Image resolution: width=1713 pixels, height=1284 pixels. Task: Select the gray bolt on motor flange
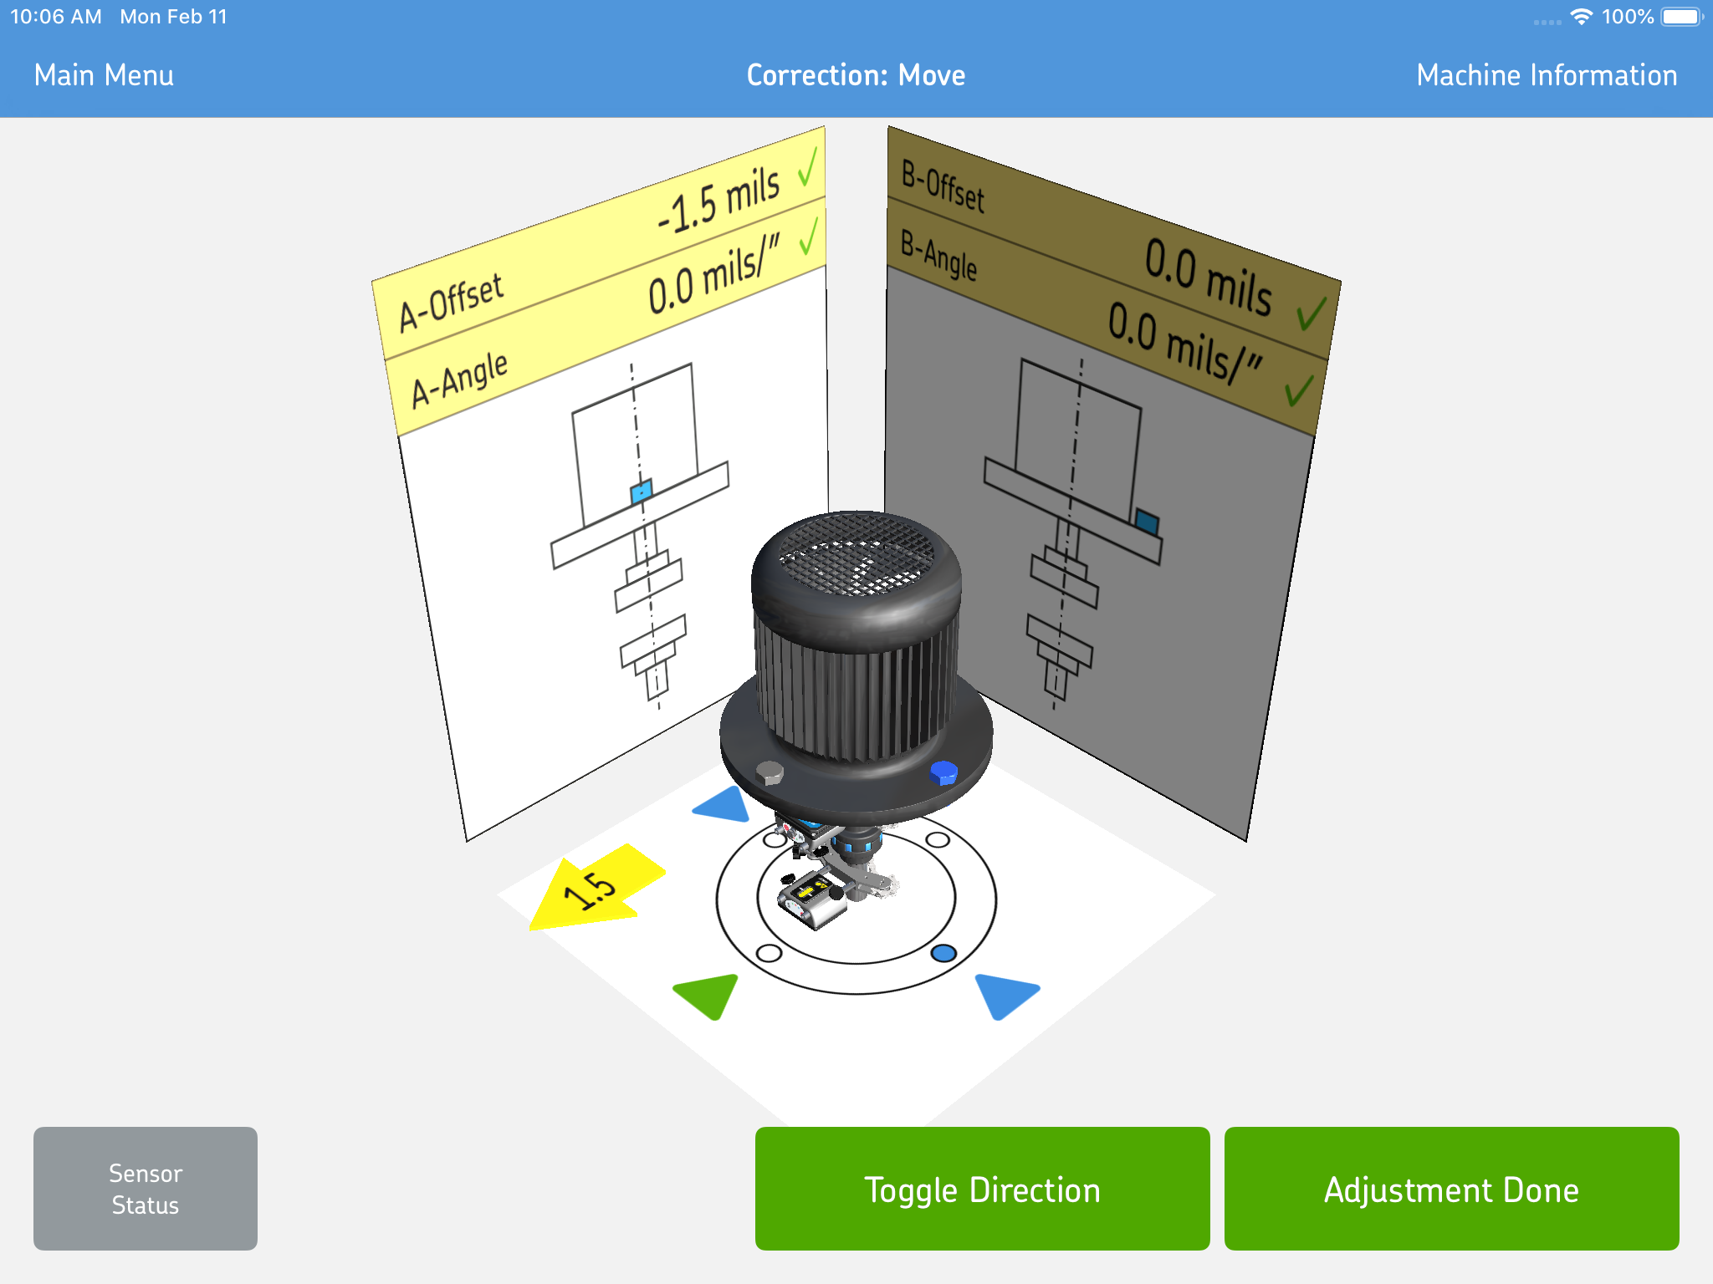click(770, 773)
